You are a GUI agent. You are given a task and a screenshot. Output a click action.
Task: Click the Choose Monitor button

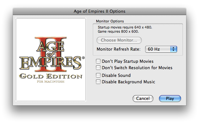point(119,40)
